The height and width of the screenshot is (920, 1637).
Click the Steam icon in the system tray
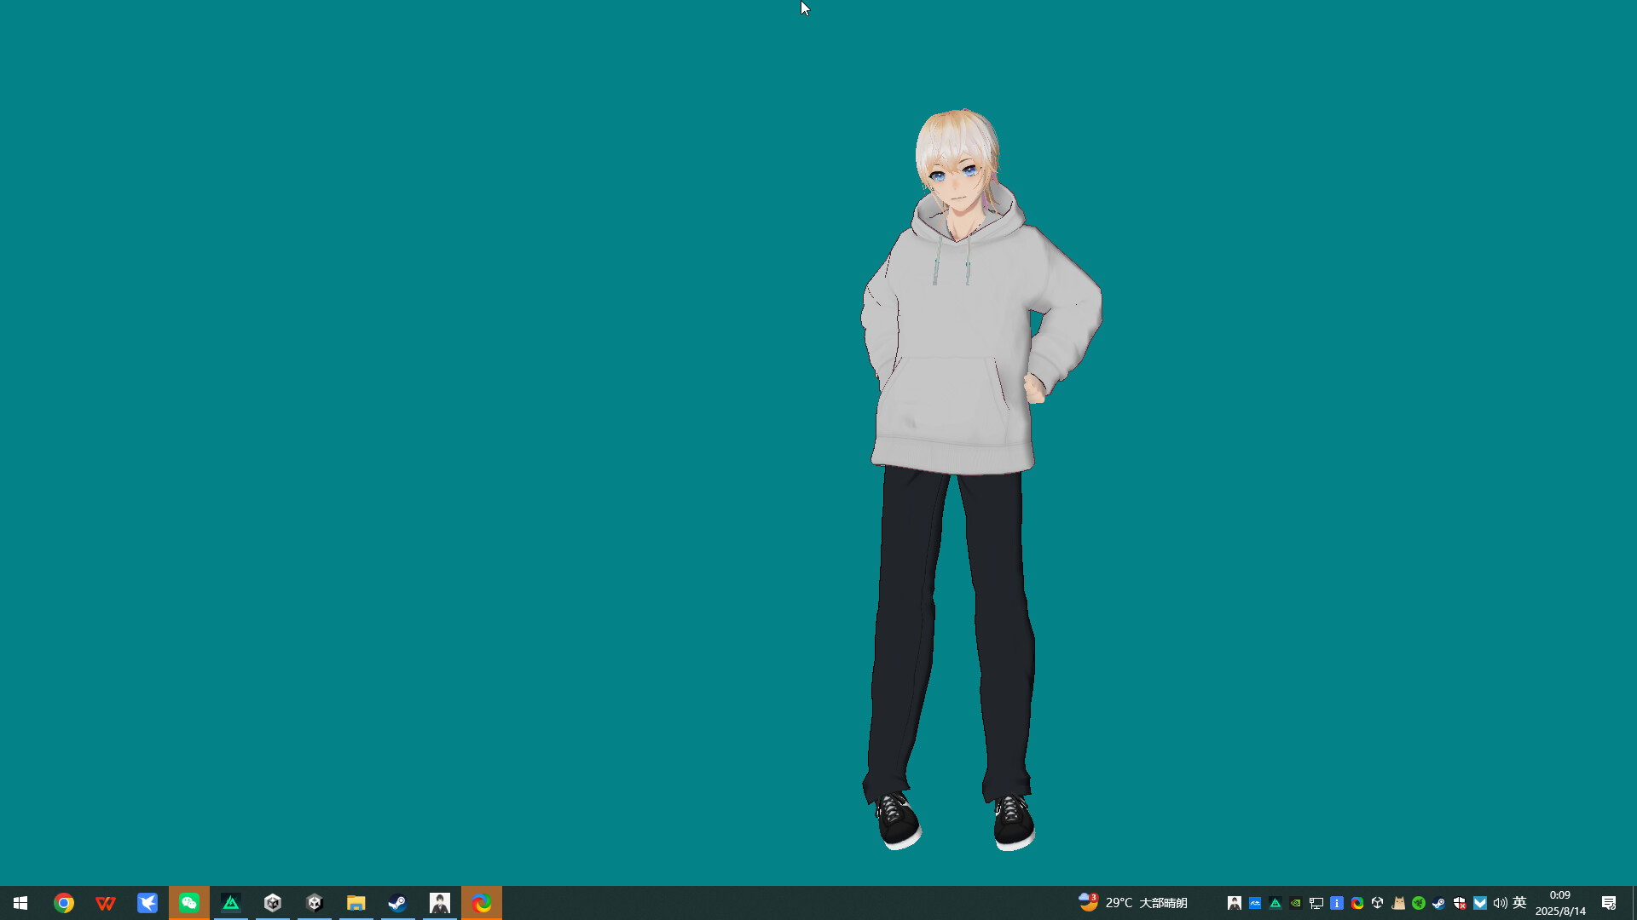[x=1439, y=902]
